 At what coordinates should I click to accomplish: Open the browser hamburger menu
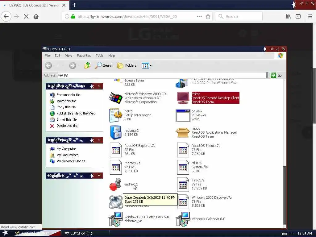[x=310, y=17]
